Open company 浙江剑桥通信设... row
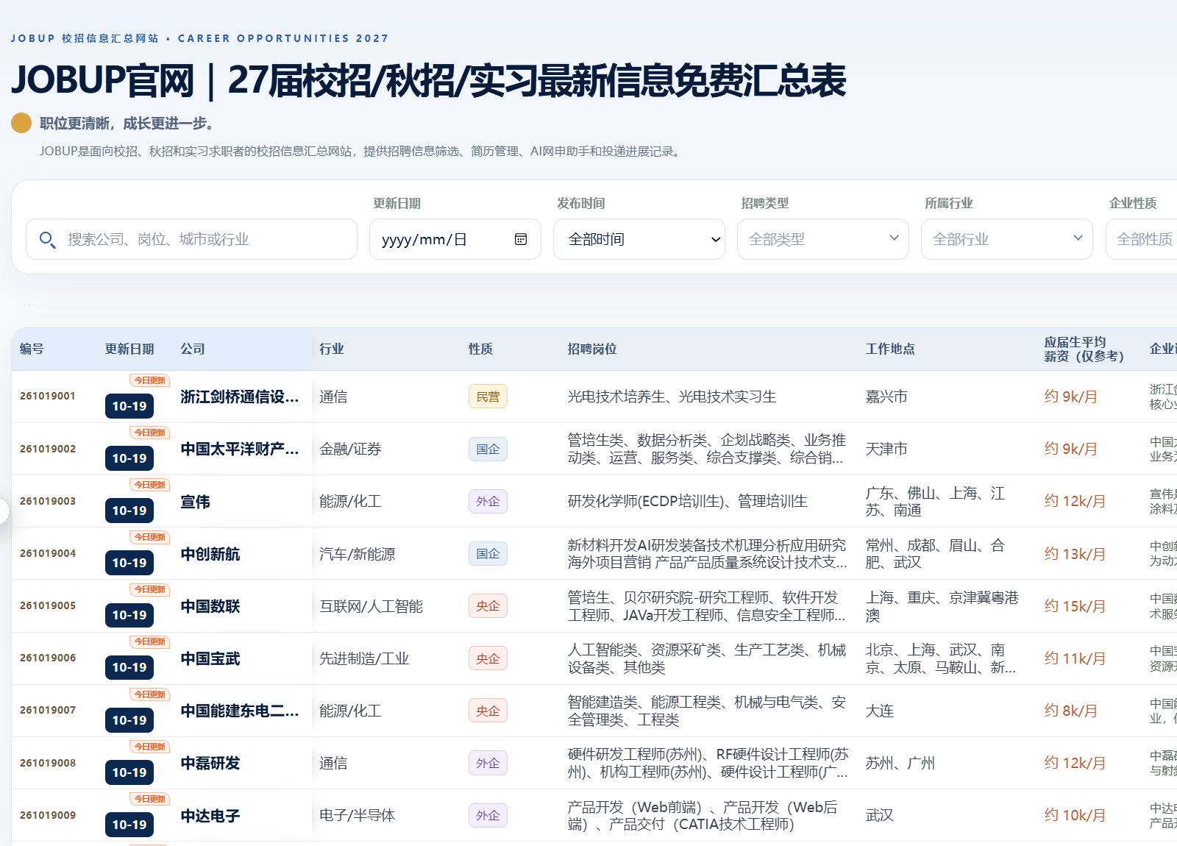 point(240,397)
